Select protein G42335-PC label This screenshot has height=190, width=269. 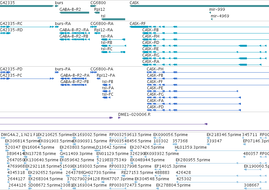(x=11, y=75)
